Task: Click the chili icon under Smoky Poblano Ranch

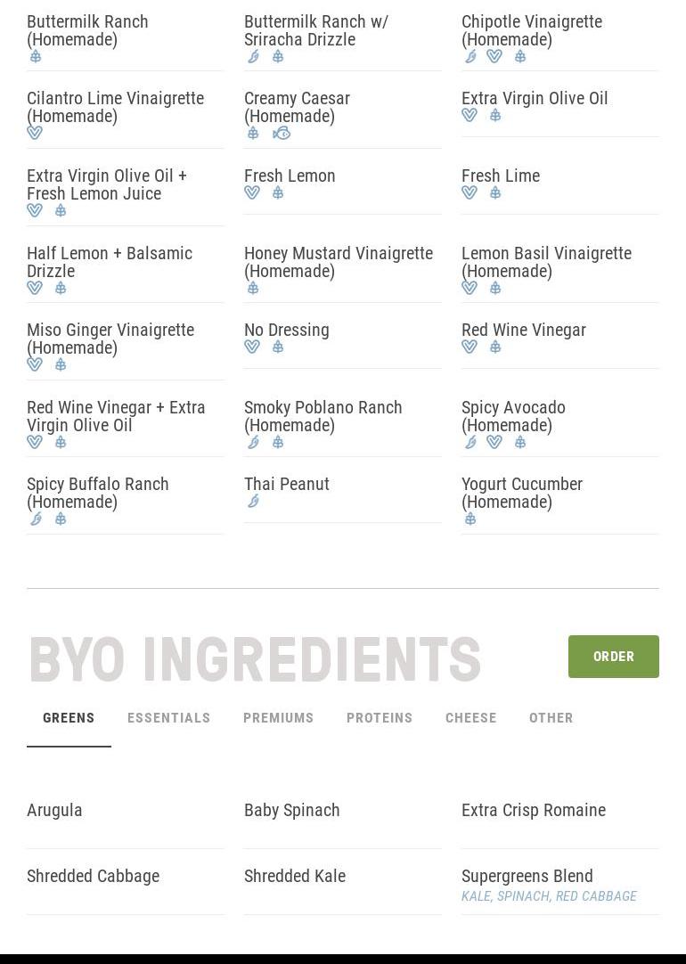Action: point(253,442)
